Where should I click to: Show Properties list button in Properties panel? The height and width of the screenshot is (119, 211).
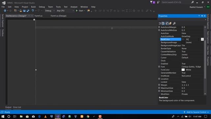pyautogui.click(x=167, y=23)
